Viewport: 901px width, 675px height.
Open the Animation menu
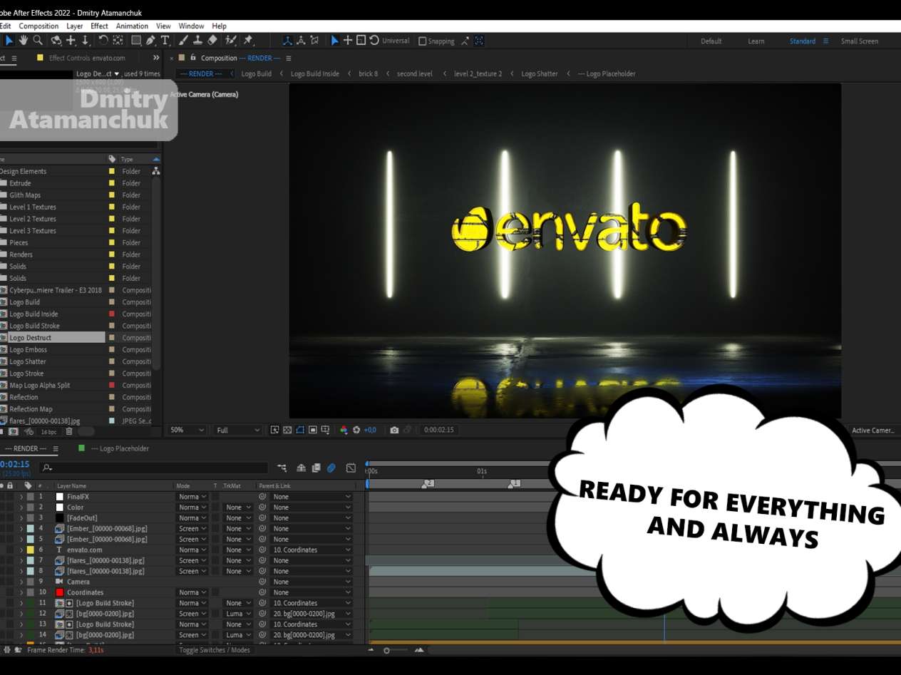click(x=132, y=26)
